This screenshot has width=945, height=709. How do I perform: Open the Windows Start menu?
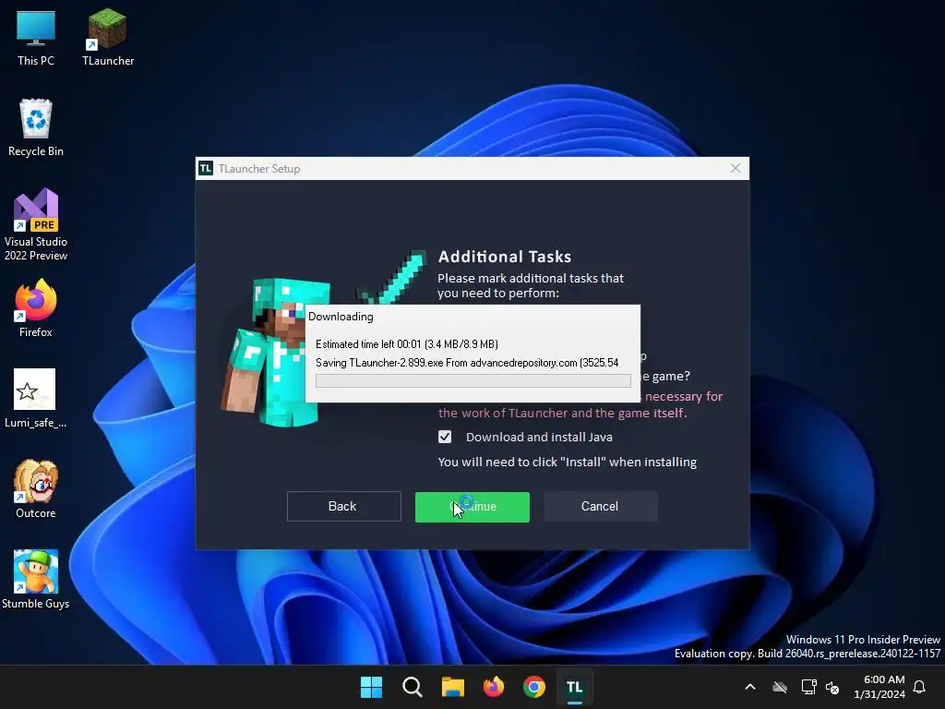click(371, 687)
